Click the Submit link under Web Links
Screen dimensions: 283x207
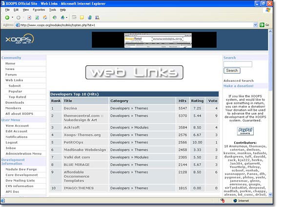(x=15, y=86)
